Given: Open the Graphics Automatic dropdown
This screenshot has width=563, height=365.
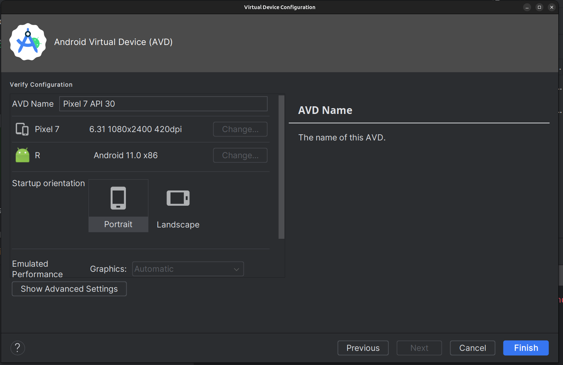Looking at the screenshot, I should tap(188, 269).
